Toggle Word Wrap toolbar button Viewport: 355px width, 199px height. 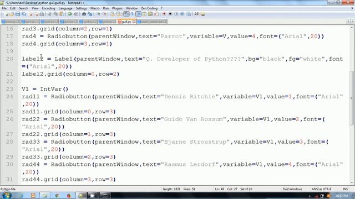click(126, 14)
